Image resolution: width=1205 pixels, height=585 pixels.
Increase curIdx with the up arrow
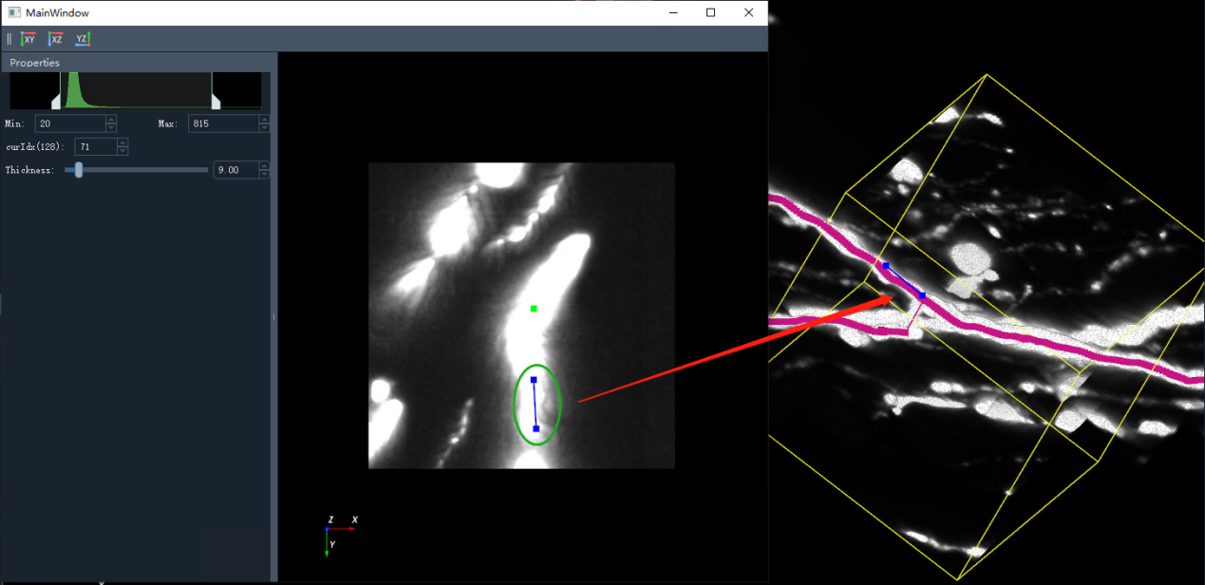(x=122, y=142)
